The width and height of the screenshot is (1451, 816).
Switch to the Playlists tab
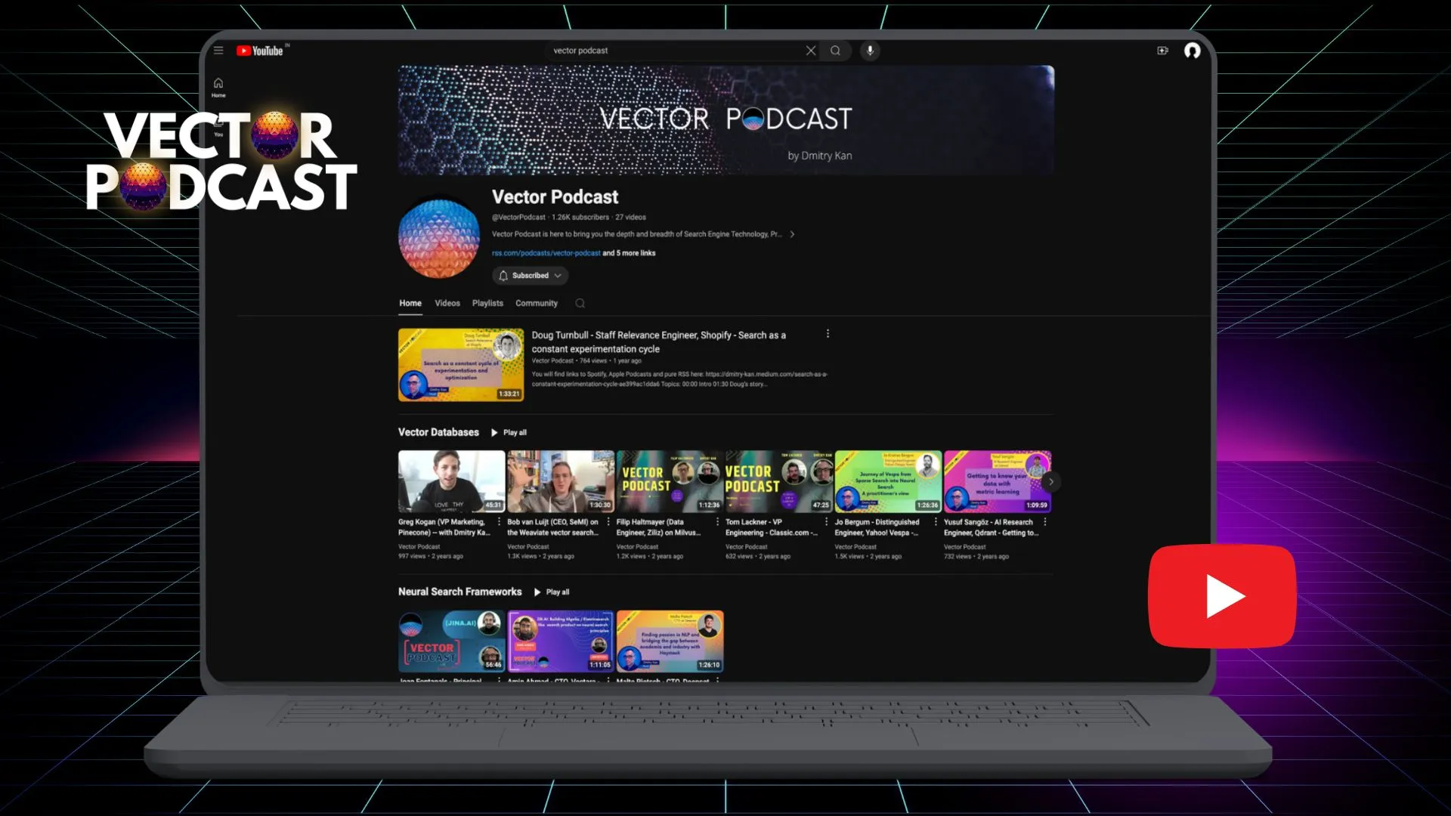(487, 303)
